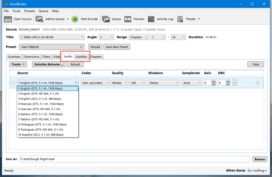Image resolution: width=272 pixels, height=177 pixels.
Task: Decrease Gain with the down stepper arrow
Action: click(x=214, y=84)
